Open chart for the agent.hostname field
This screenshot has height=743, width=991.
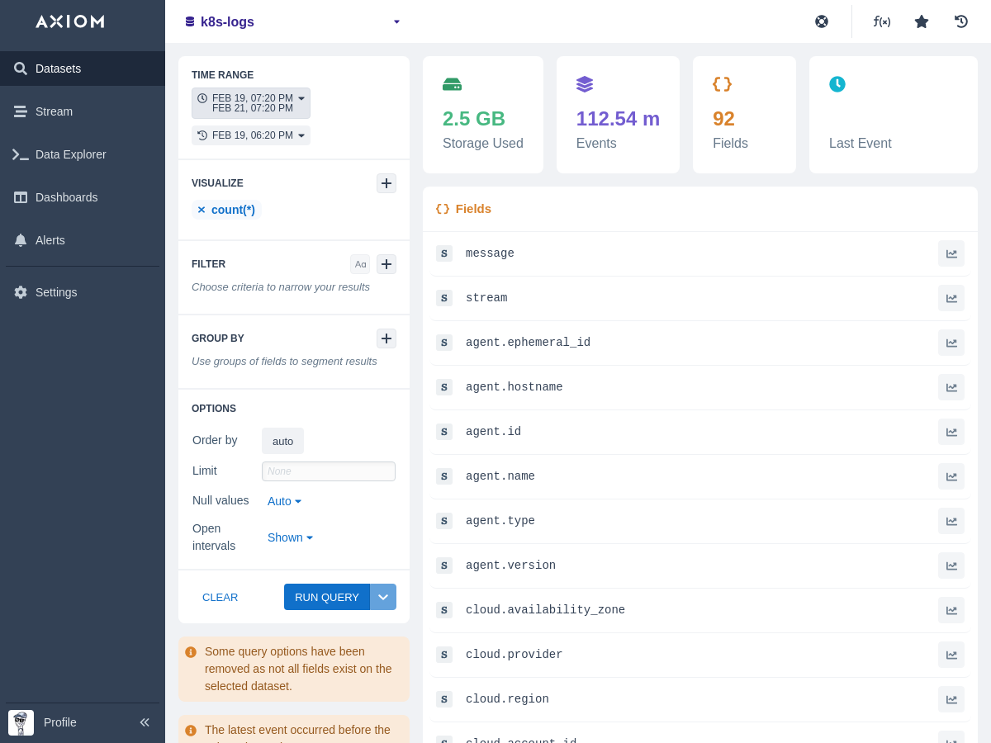[951, 387]
